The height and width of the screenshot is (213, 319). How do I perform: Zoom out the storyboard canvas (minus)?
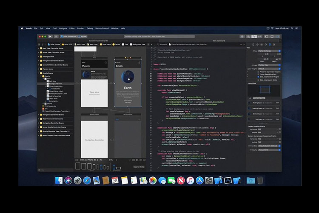(x=105, y=160)
